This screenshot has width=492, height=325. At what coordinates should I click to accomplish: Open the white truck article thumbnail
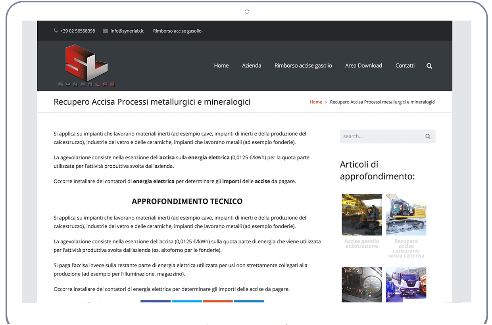pyautogui.click(x=406, y=283)
